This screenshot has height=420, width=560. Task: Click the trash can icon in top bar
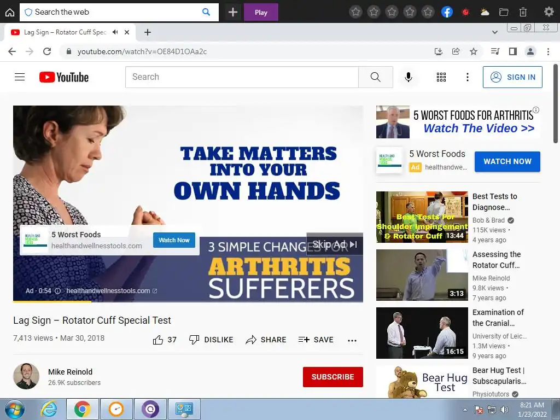[523, 12]
